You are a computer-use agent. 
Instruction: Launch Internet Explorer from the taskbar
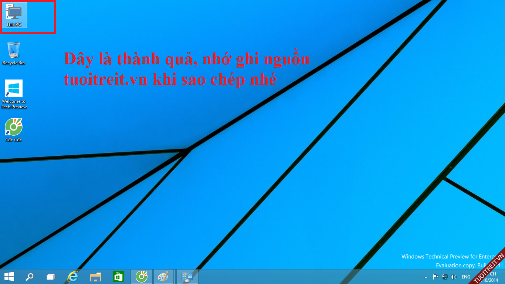pyautogui.click(x=73, y=277)
